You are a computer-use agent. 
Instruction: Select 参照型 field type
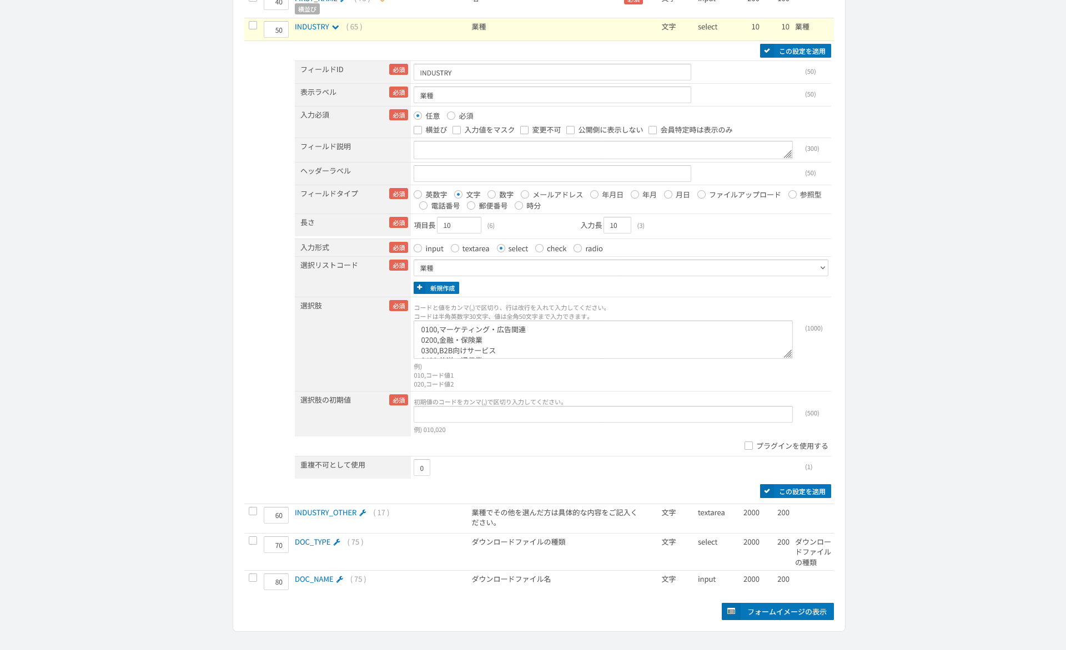coord(793,195)
